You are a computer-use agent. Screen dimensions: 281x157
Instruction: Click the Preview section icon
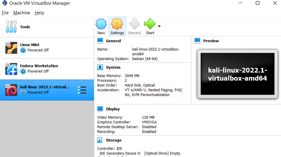[x=197, y=41]
